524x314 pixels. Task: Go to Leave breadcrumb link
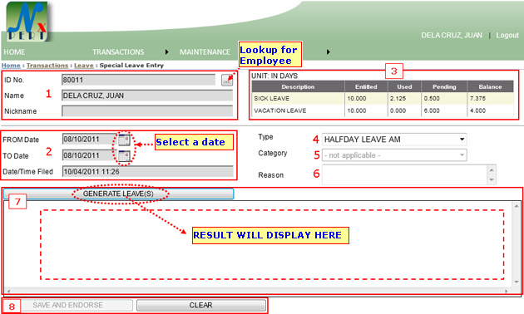click(x=84, y=66)
